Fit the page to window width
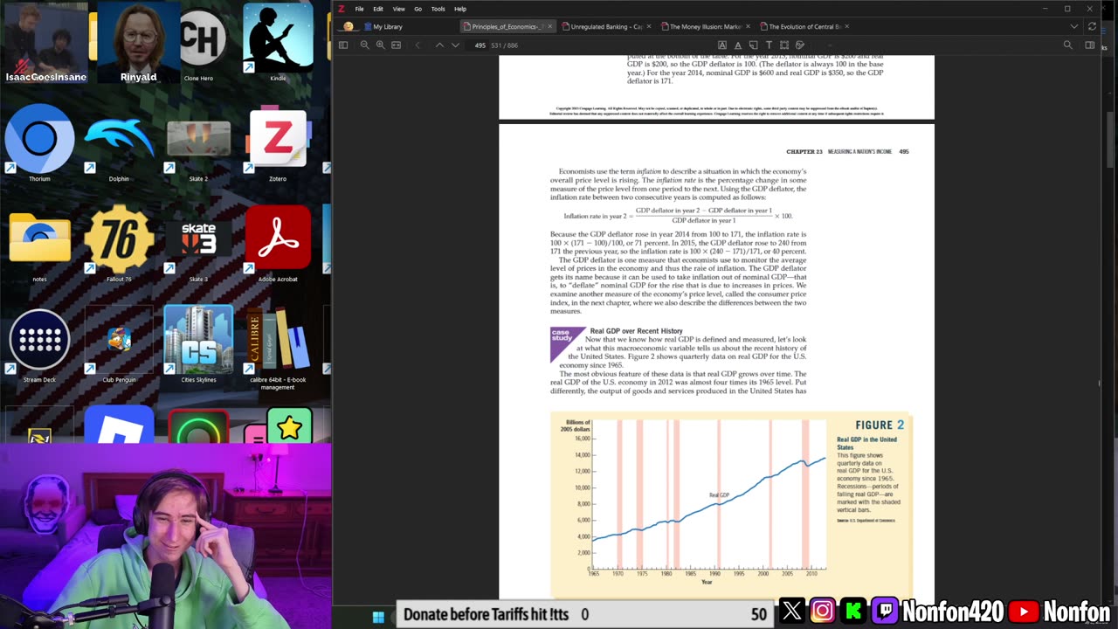The width and height of the screenshot is (1118, 629). (396, 45)
